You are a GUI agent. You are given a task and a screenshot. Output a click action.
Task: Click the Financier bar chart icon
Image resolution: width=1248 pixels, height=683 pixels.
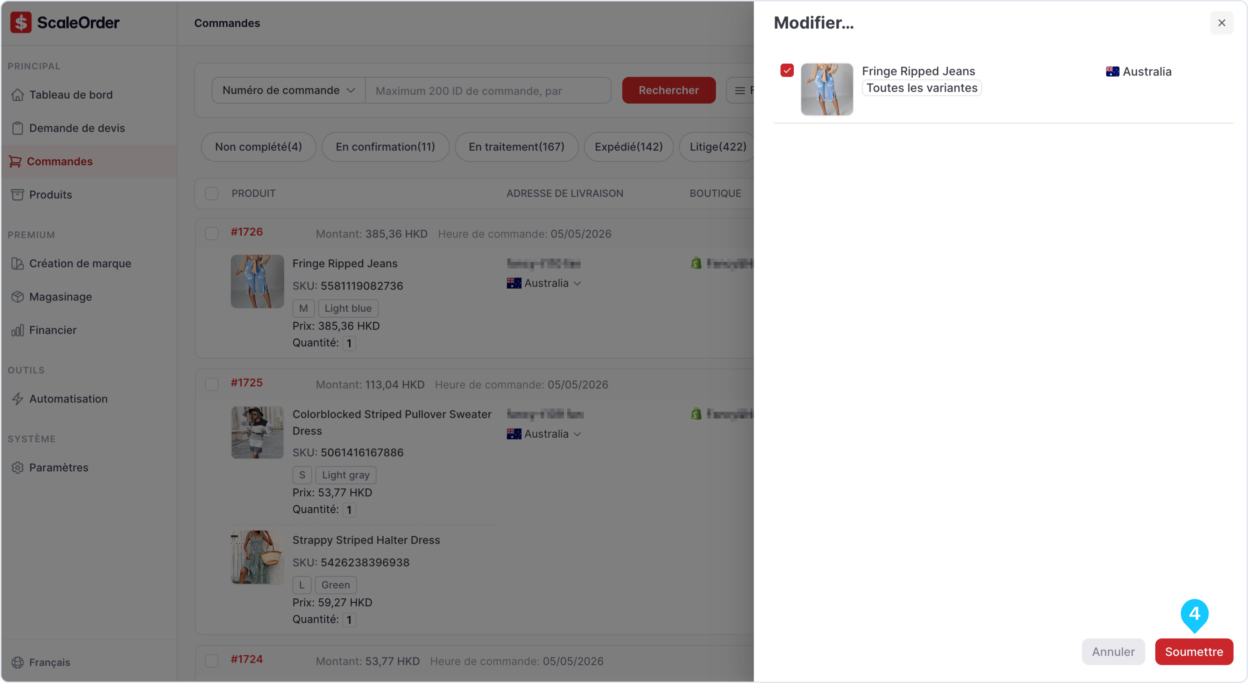pos(17,330)
